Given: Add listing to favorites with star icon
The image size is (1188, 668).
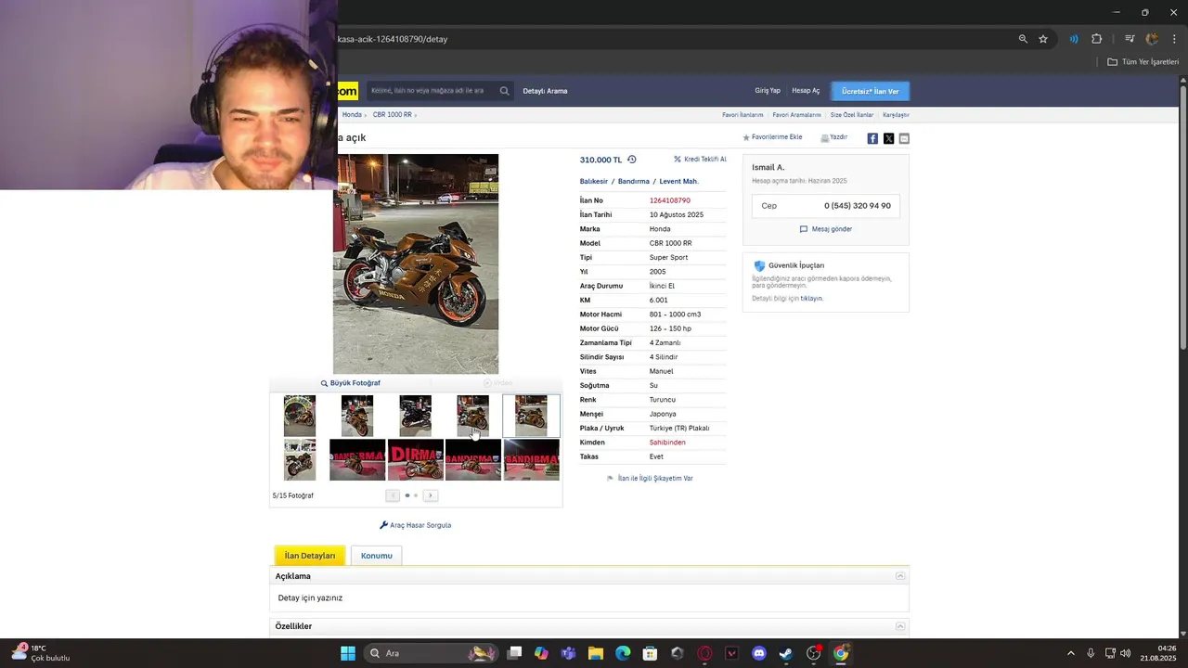Looking at the screenshot, I should coord(746,137).
